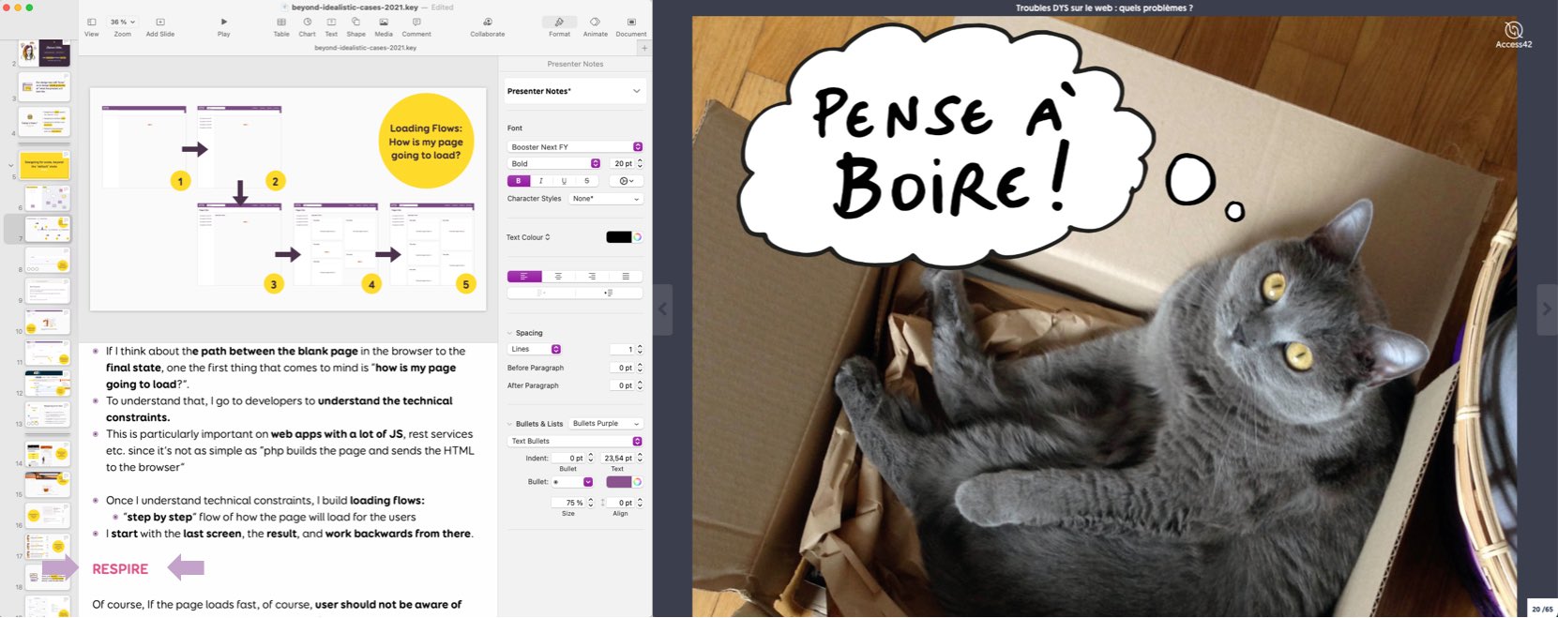Switch to the Document inspector tab
Screen dimensions: 1558x618
point(630,23)
